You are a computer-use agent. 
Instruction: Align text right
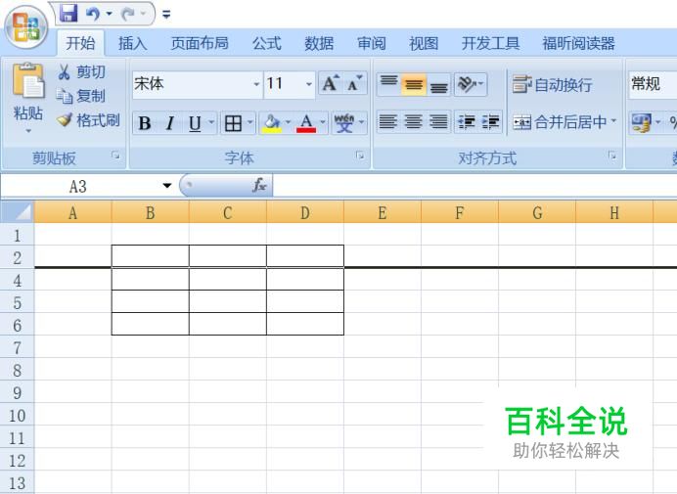[x=438, y=121]
